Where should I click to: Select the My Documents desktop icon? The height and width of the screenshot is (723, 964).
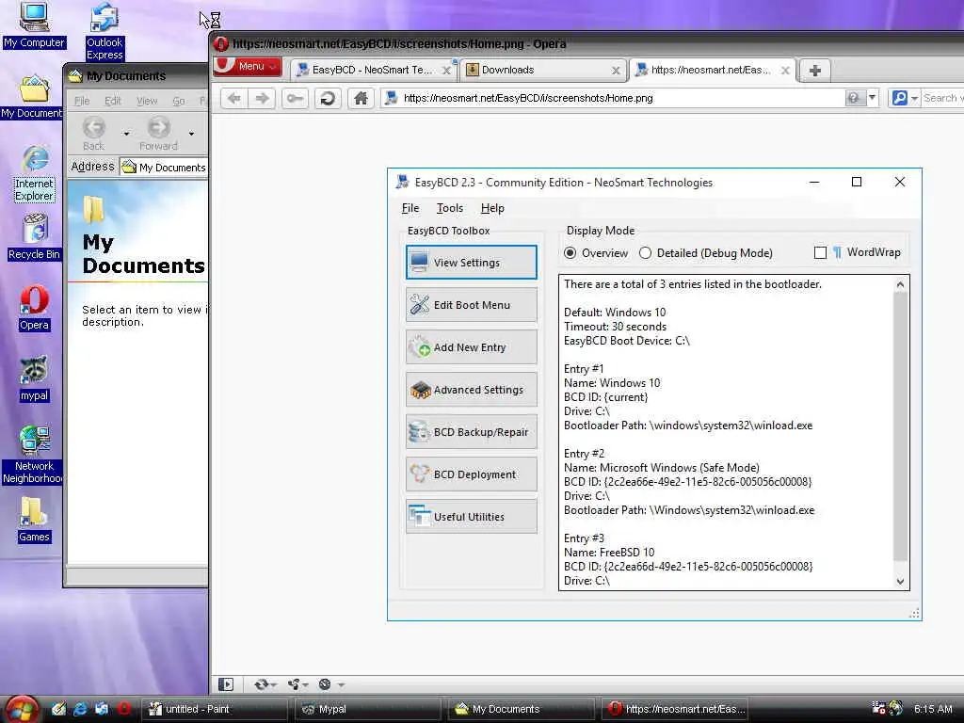[x=32, y=97]
